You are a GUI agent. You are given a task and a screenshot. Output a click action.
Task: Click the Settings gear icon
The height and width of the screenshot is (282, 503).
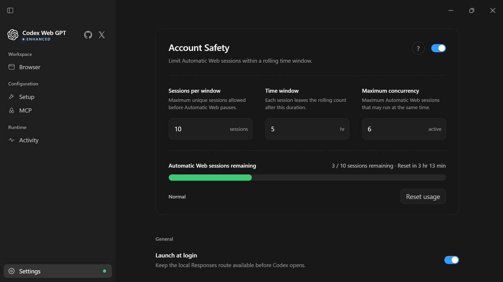[x=12, y=271]
